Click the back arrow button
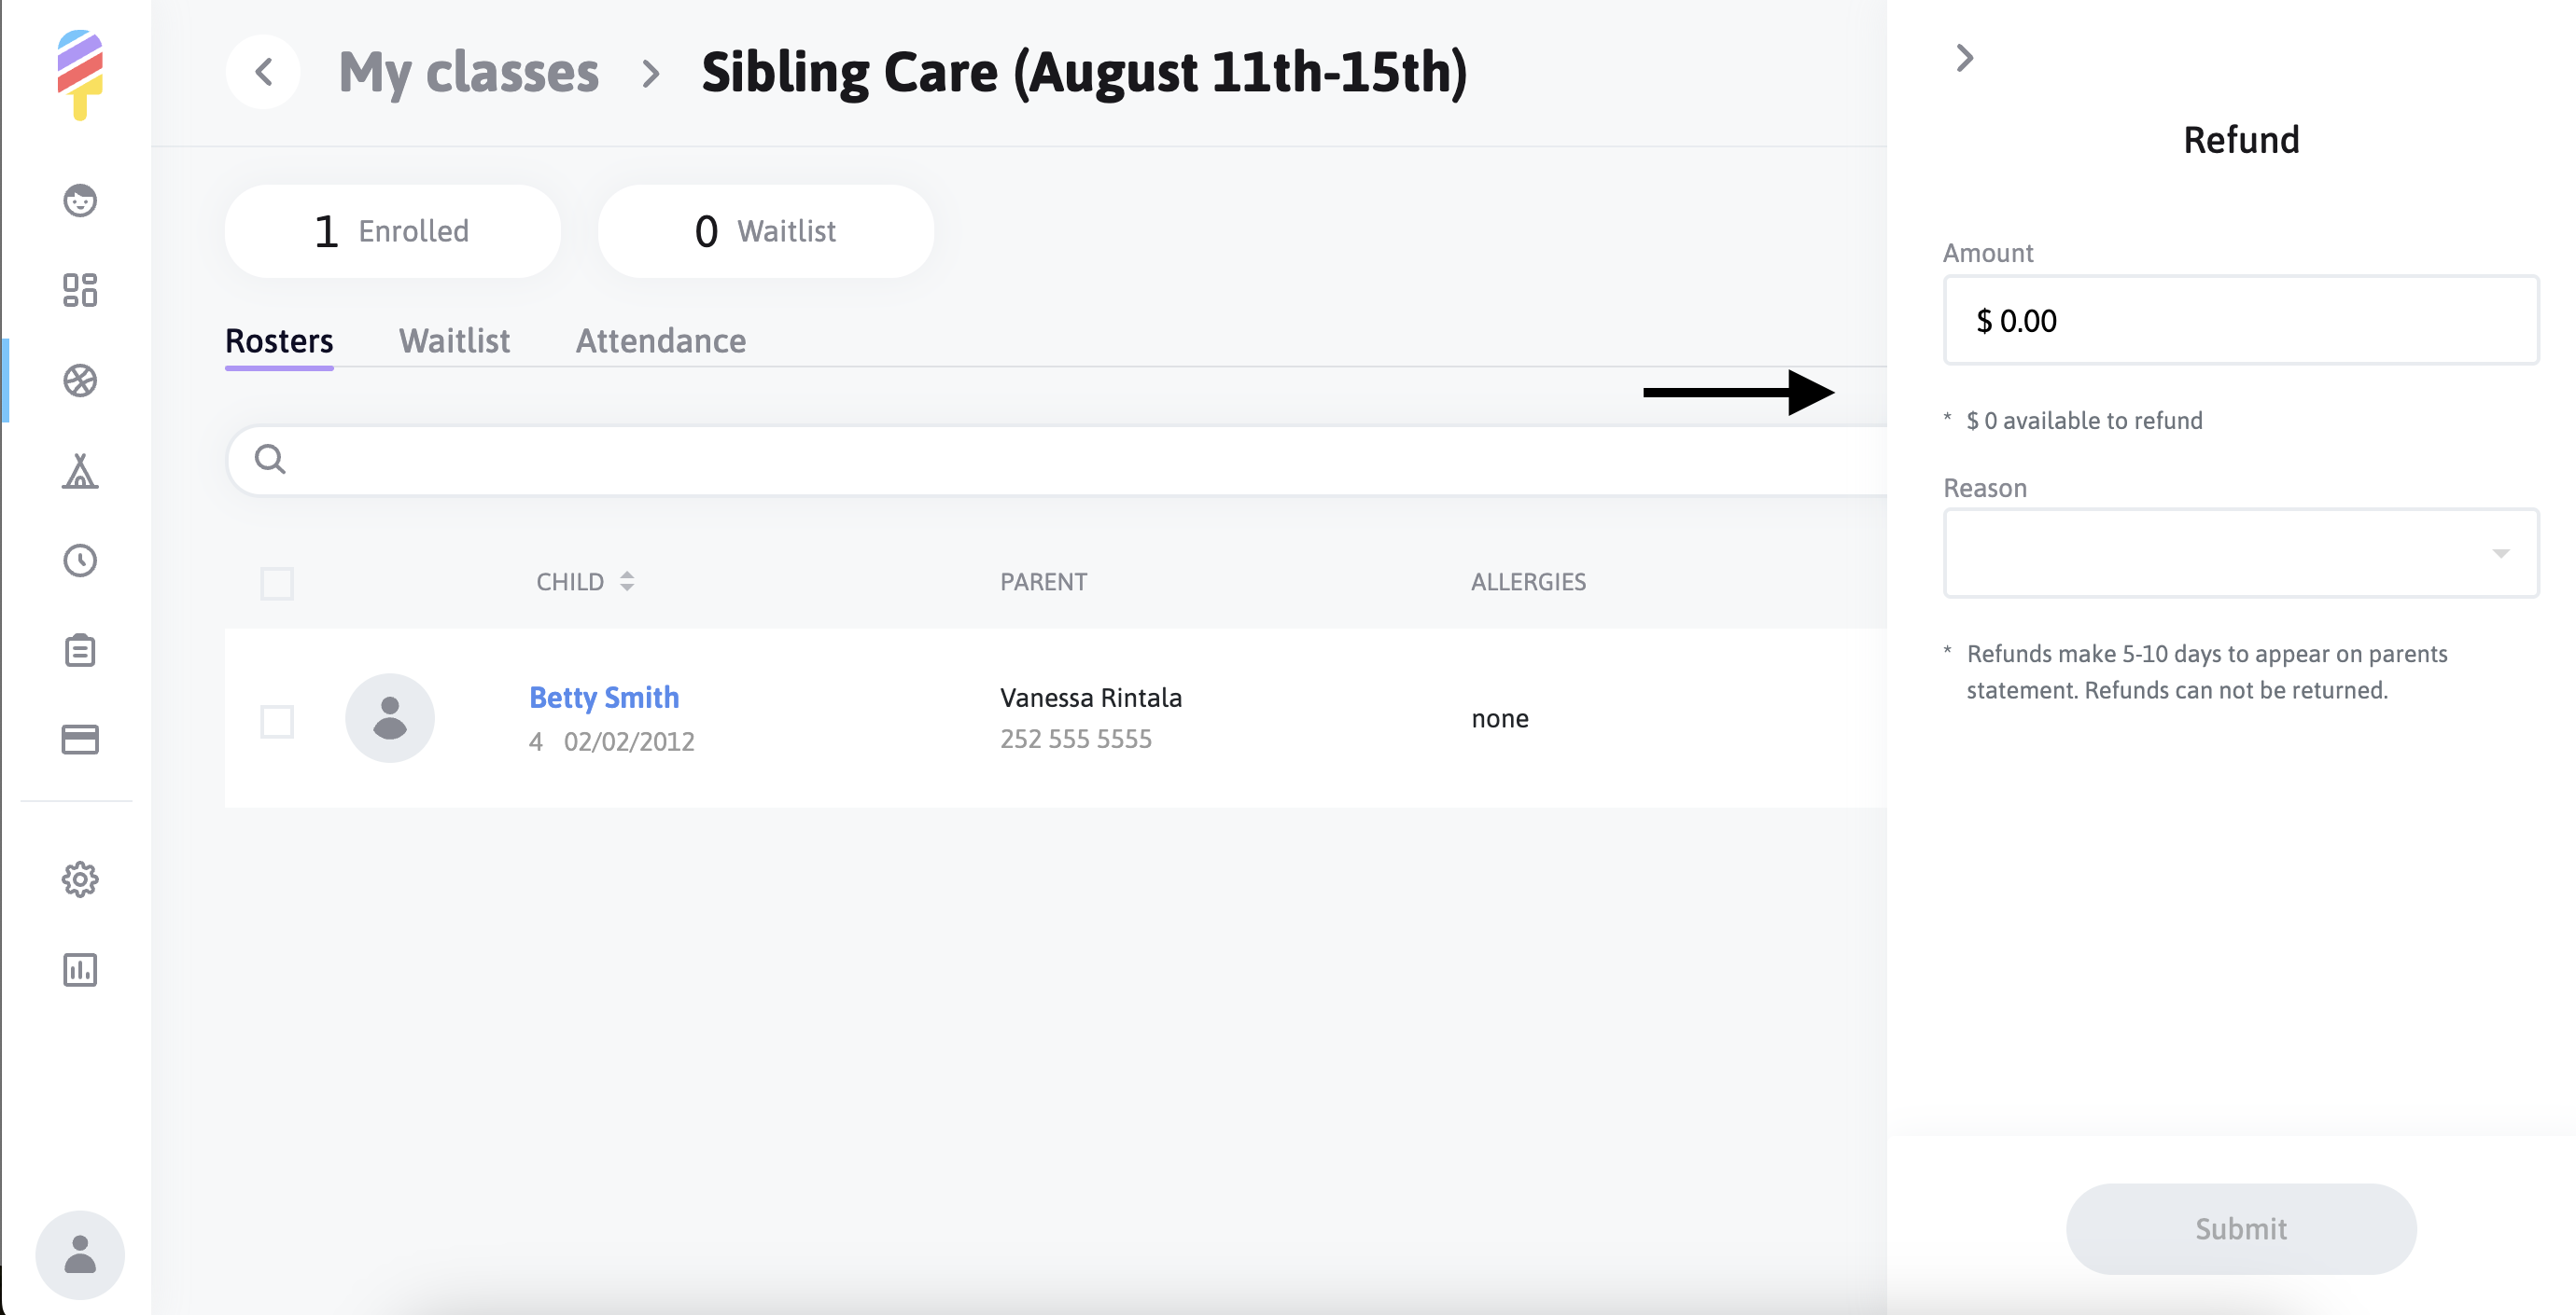2576x1315 pixels. 263,72
